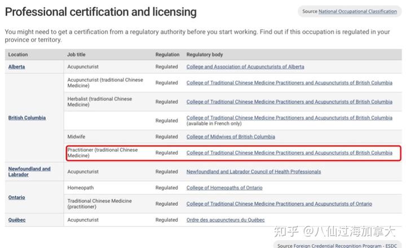
Task: Open the Newfoundland and Labrador location link
Action: pyautogui.click(x=29, y=172)
